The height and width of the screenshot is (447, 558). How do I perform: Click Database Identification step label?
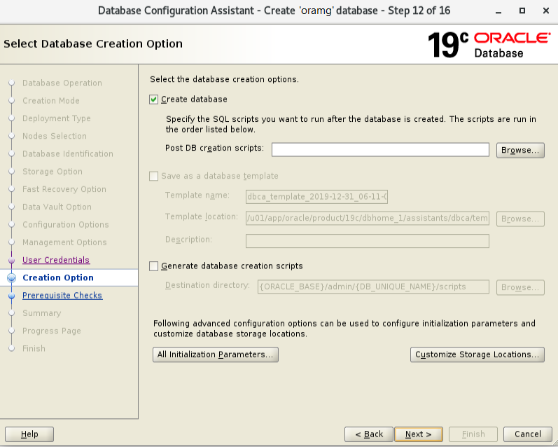pyautogui.click(x=68, y=154)
